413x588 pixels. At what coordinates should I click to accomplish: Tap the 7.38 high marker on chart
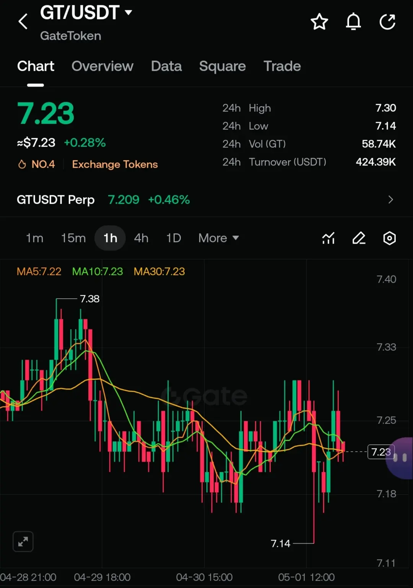[89, 299]
